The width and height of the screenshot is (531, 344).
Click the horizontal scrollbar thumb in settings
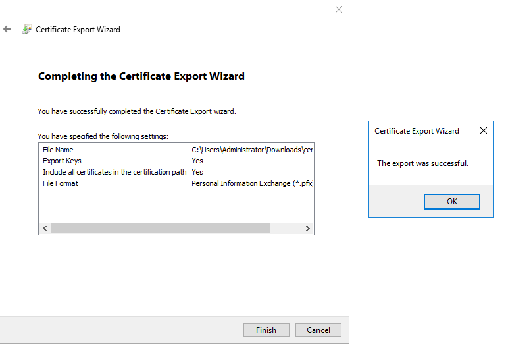click(161, 228)
